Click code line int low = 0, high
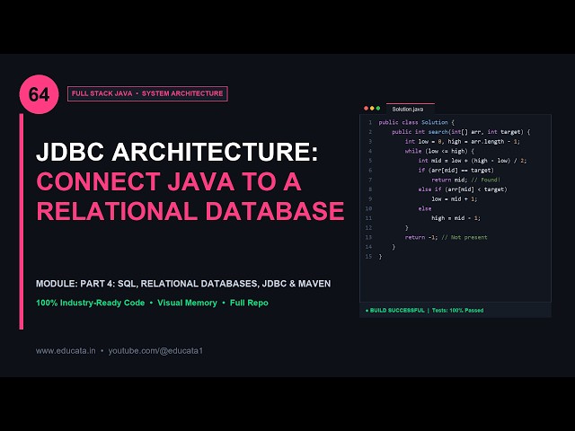Viewport: 575px width, 431px height. point(463,142)
